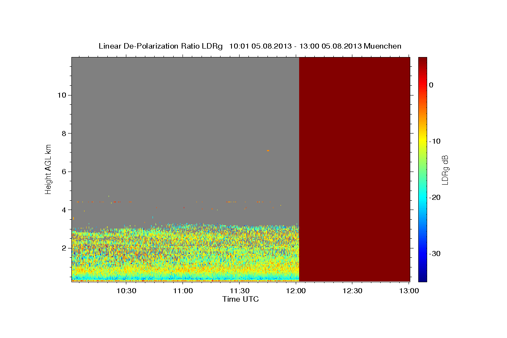Click the height tick label 6
Viewport: 507px width, 338px height.
point(63,172)
